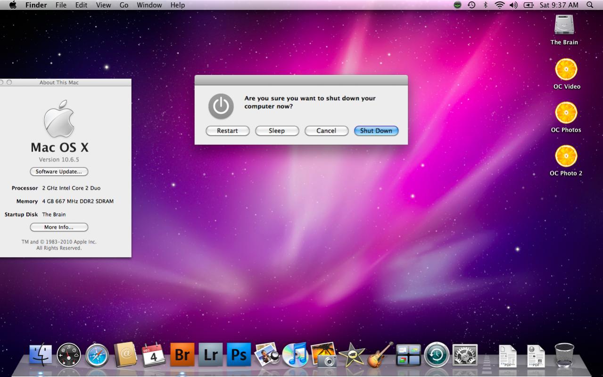603x377 pixels.
Task: Open Safari compass icon in Dock
Action: tap(97, 355)
